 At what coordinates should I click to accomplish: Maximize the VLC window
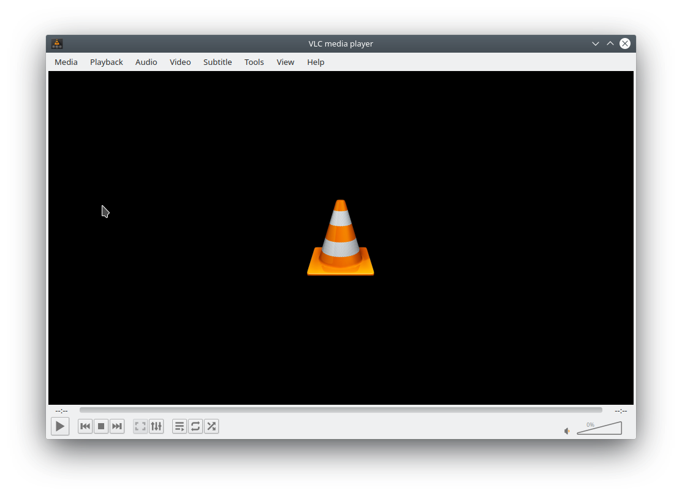pyautogui.click(x=610, y=43)
